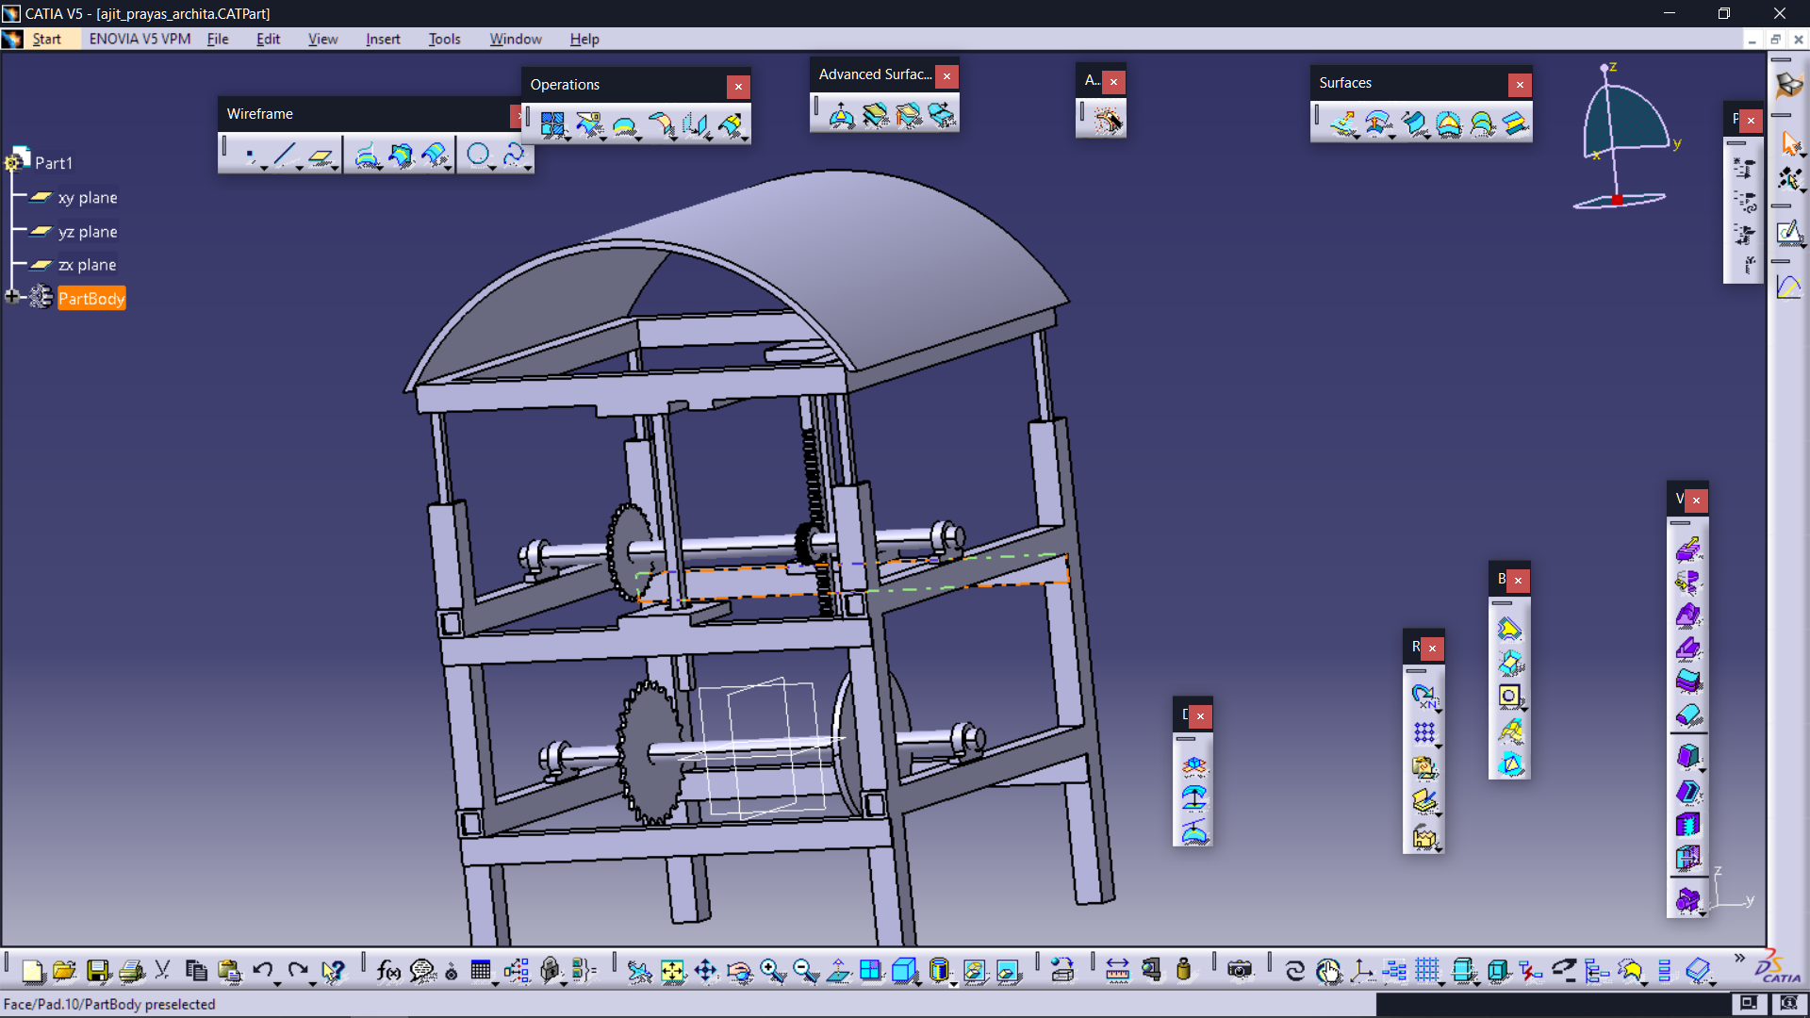Open the ENOVIA V5 VPM menu

pos(140,39)
